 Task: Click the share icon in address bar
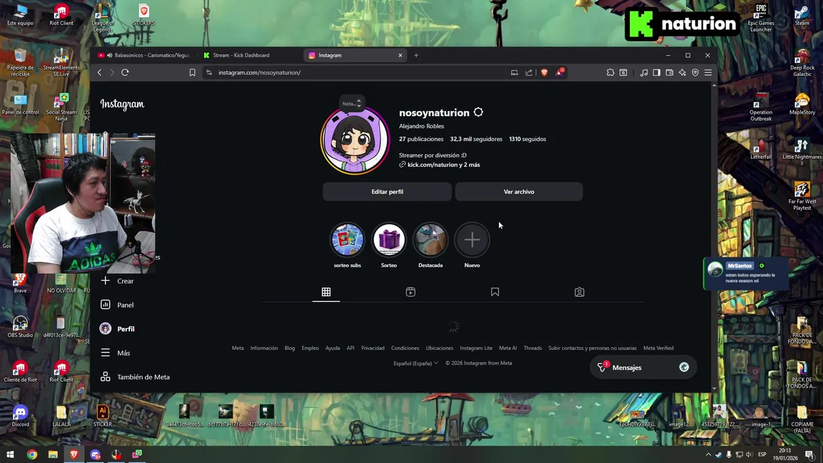pyautogui.click(x=529, y=73)
